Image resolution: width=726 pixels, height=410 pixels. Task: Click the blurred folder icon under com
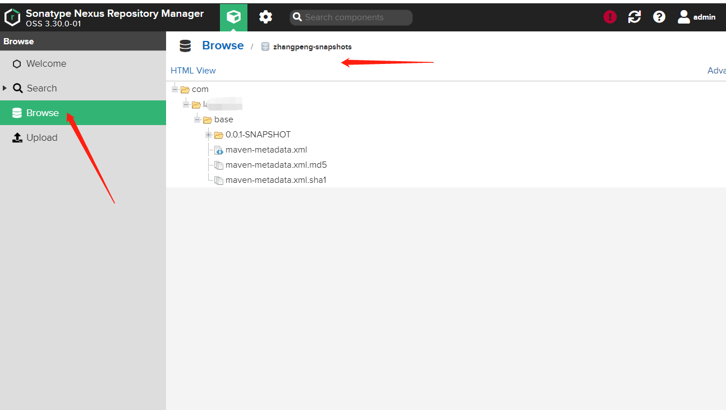click(x=196, y=104)
